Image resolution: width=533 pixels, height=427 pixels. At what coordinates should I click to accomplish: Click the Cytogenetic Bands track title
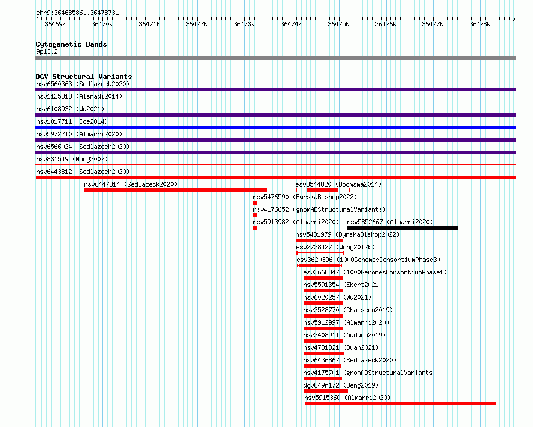(71, 44)
